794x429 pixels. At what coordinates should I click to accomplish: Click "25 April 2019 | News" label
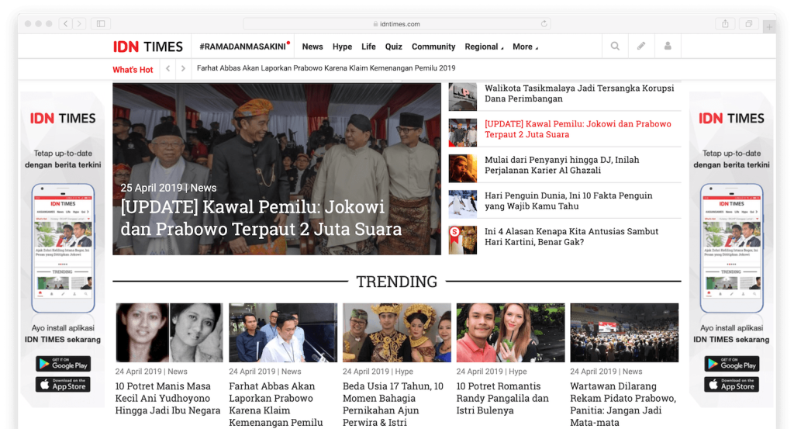168,188
